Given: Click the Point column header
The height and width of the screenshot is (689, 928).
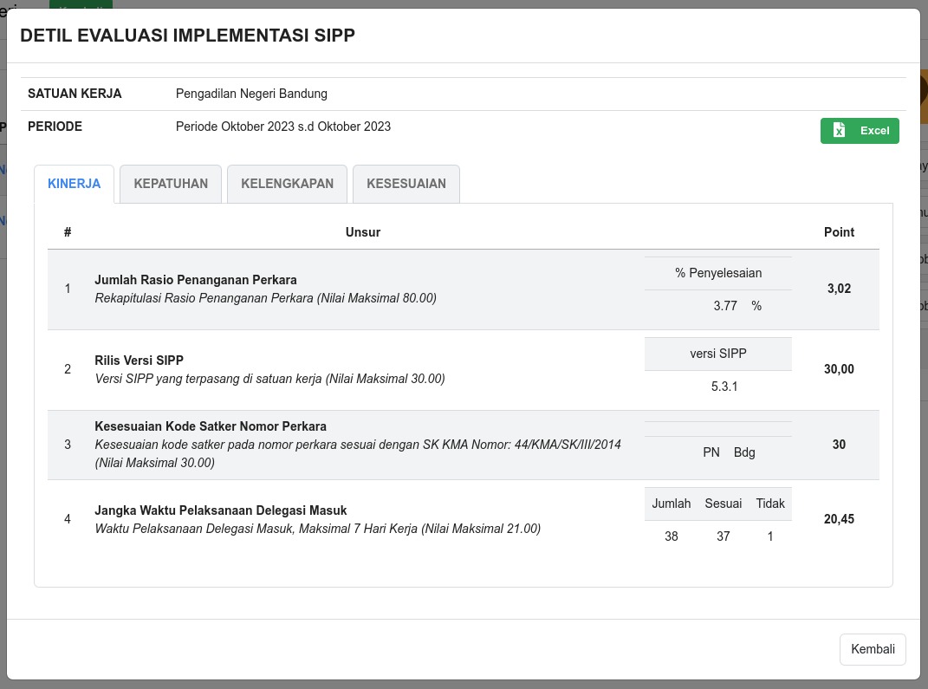Looking at the screenshot, I should (x=839, y=232).
